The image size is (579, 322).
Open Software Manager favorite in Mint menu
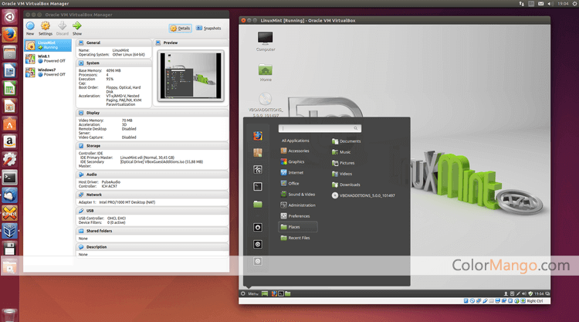coord(258,153)
